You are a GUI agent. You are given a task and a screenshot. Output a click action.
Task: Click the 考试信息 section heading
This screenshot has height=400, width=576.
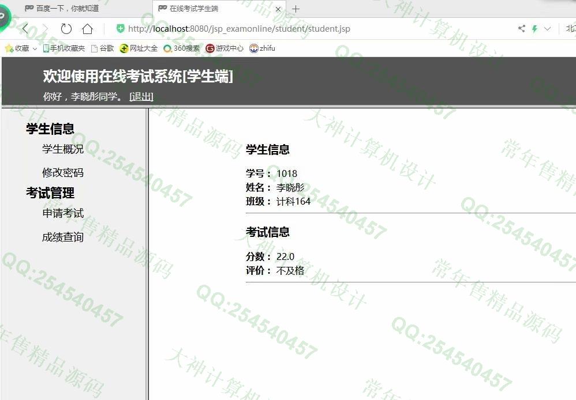click(x=268, y=232)
